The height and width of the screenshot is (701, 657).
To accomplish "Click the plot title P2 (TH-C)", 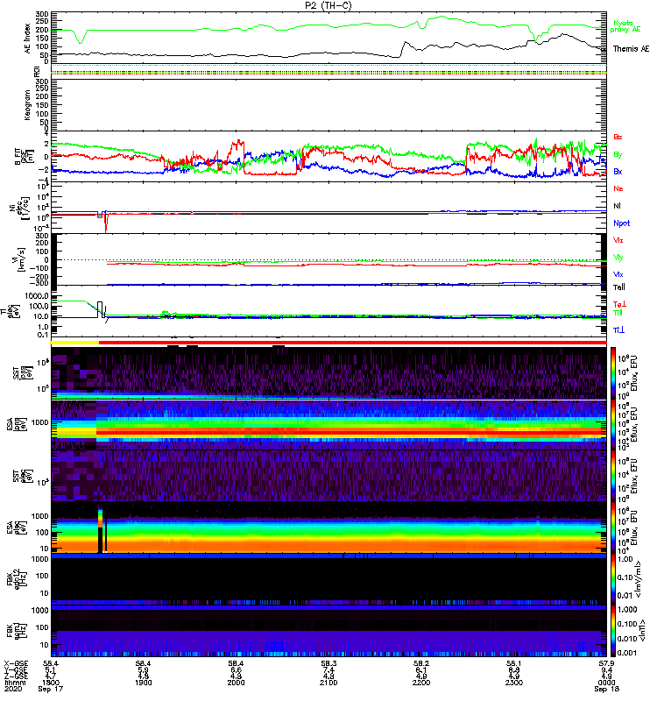I will (328, 5).
